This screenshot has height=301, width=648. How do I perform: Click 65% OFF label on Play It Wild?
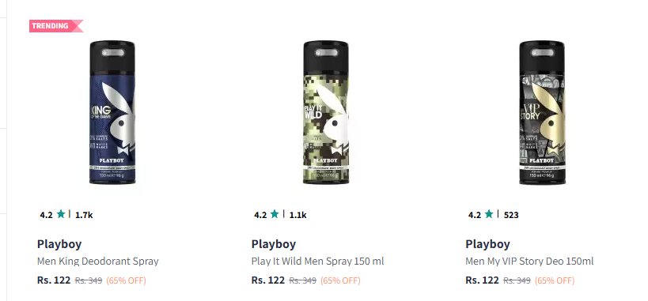coord(340,280)
